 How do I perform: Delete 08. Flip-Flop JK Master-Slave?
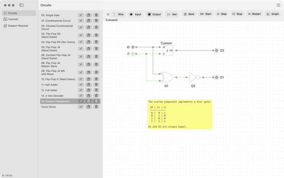click(96, 64)
